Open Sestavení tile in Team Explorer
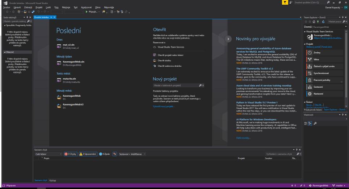This screenshot has width=349, height=189. click(x=324, y=87)
